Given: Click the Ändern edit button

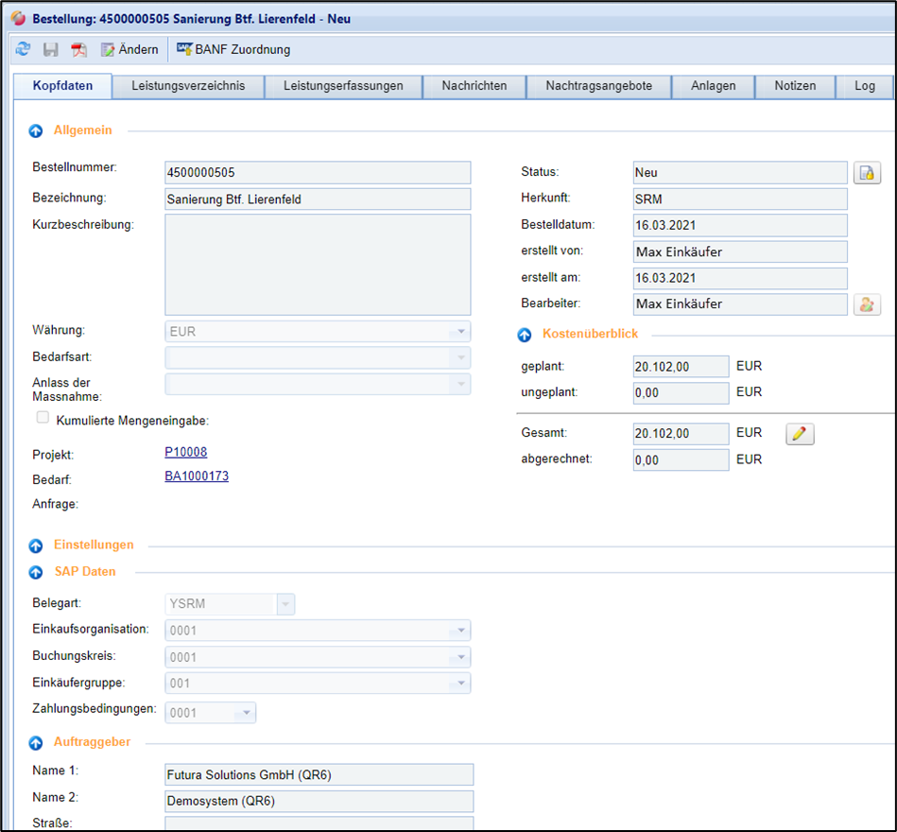Looking at the screenshot, I should 129,49.
